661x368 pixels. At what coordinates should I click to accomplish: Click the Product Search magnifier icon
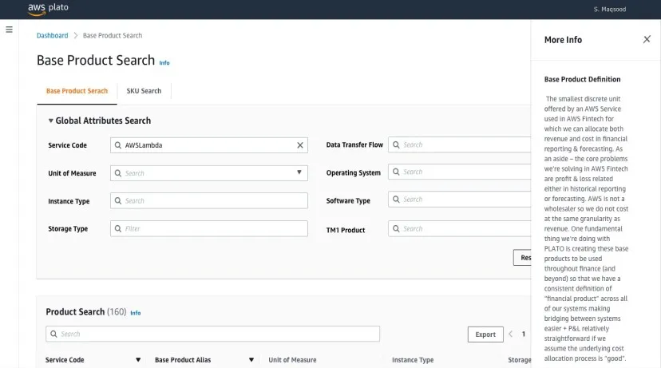click(x=53, y=334)
